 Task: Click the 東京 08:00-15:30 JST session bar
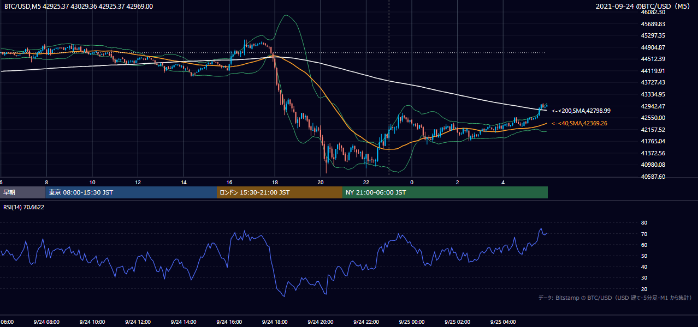[131, 192]
